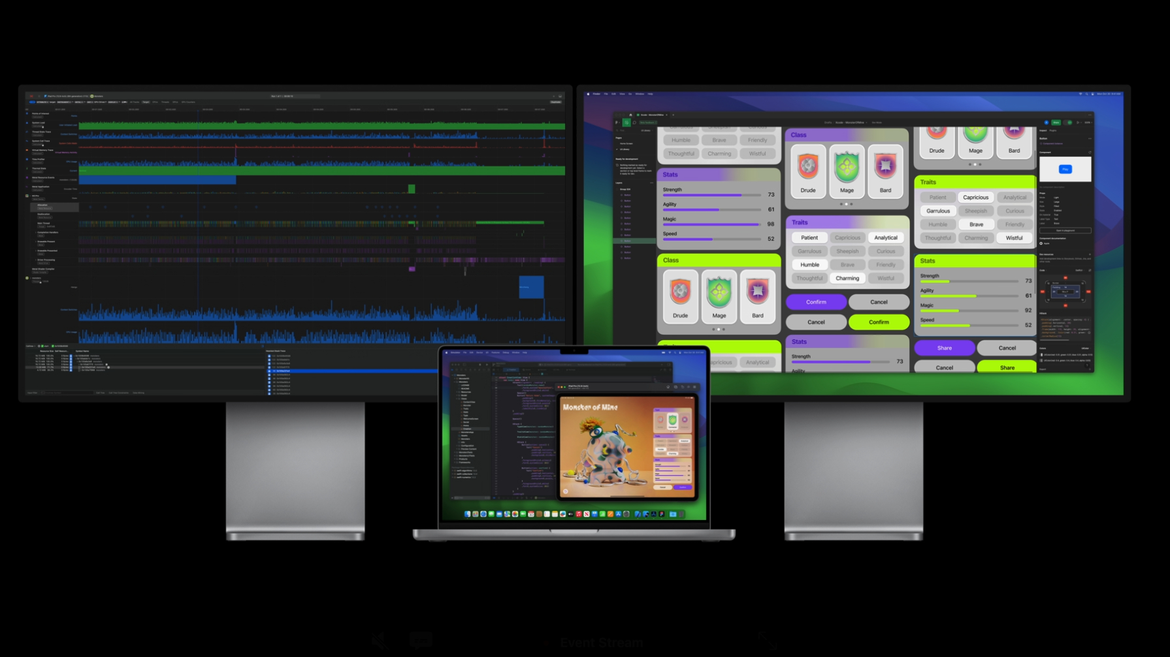Collapse the Views folder in Xcode navigator
Viewport: 1170px width, 657px height.
(457, 399)
